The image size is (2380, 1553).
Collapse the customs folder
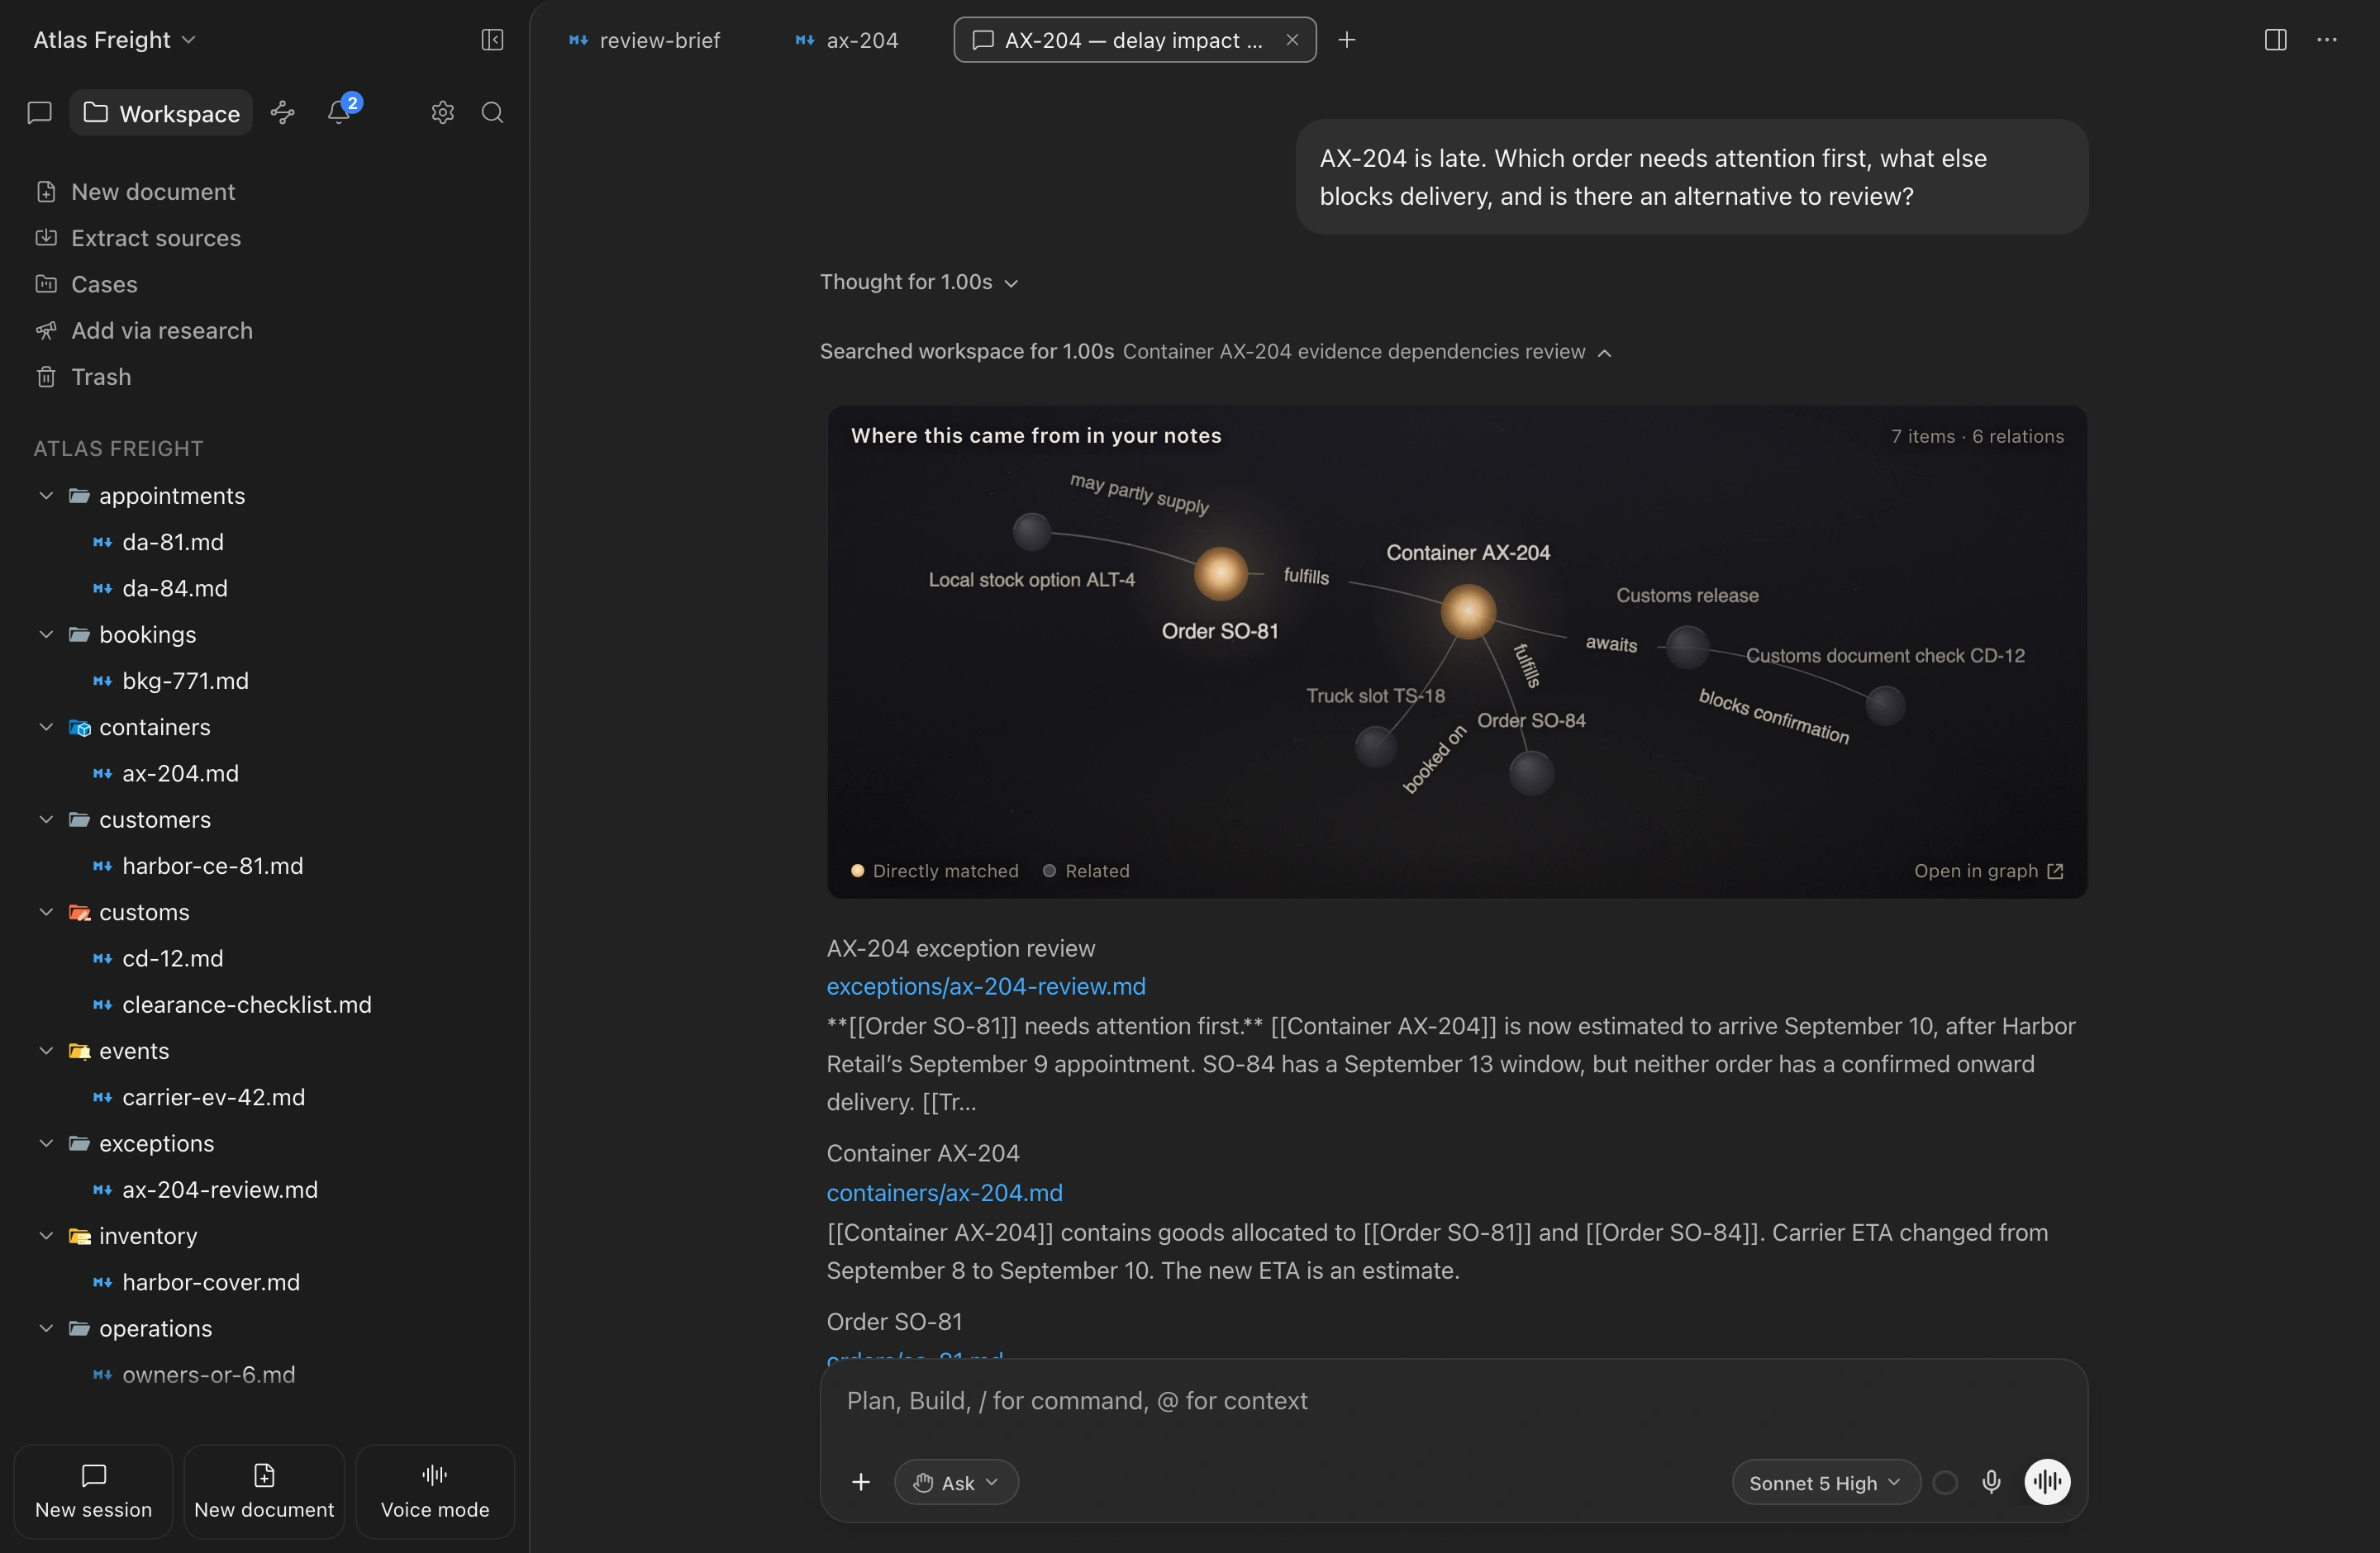tap(46, 913)
